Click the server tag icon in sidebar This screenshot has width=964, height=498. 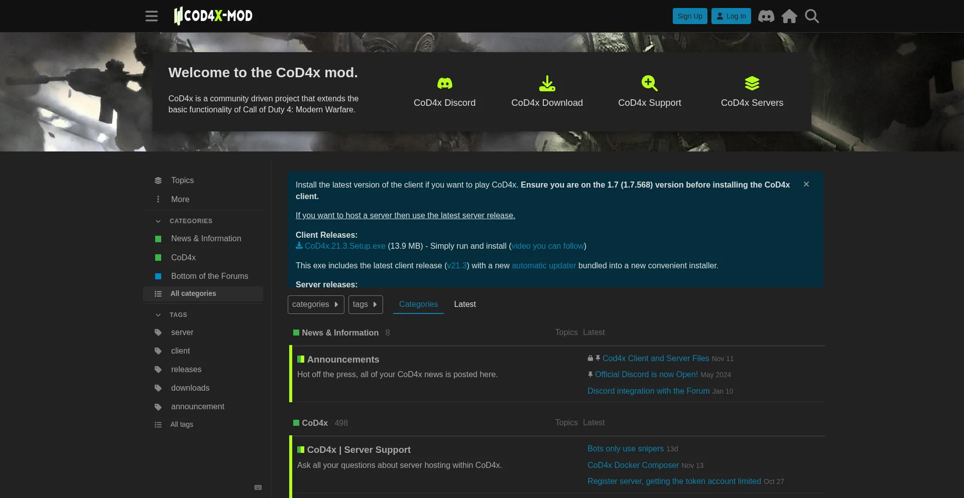pyautogui.click(x=158, y=333)
